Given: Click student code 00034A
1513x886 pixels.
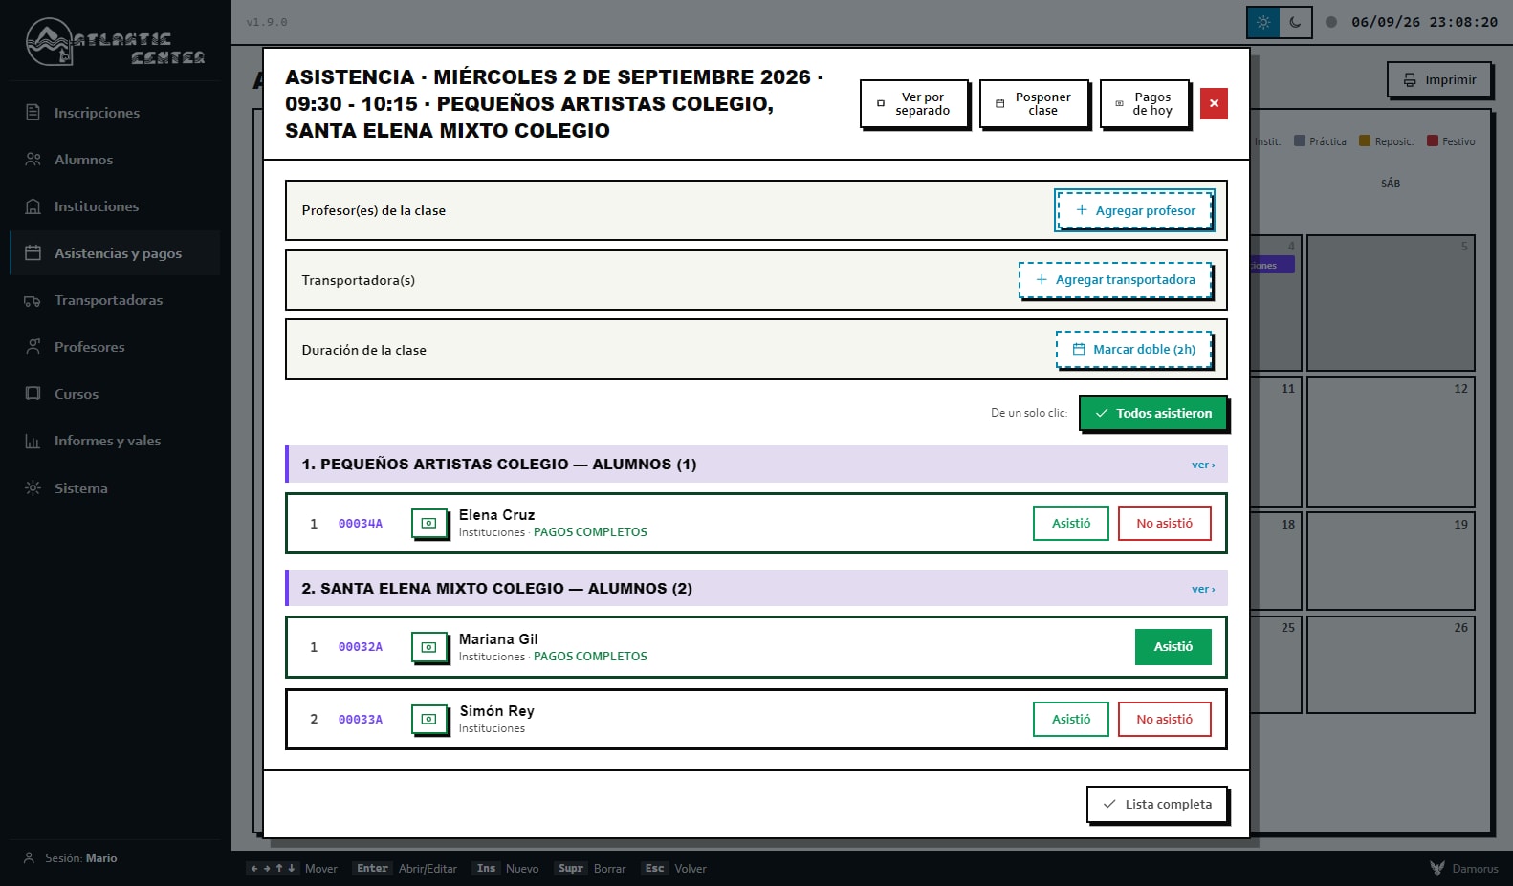Looking at the screenshot, I should pyautogui.click(x=361, y=524).
